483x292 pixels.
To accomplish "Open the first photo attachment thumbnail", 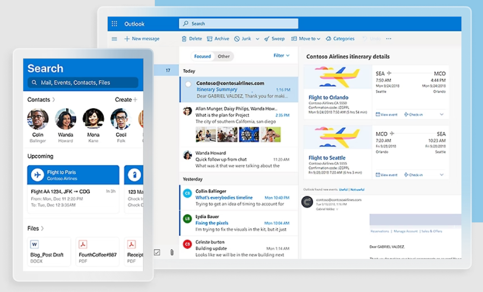I will click(206, 135).
